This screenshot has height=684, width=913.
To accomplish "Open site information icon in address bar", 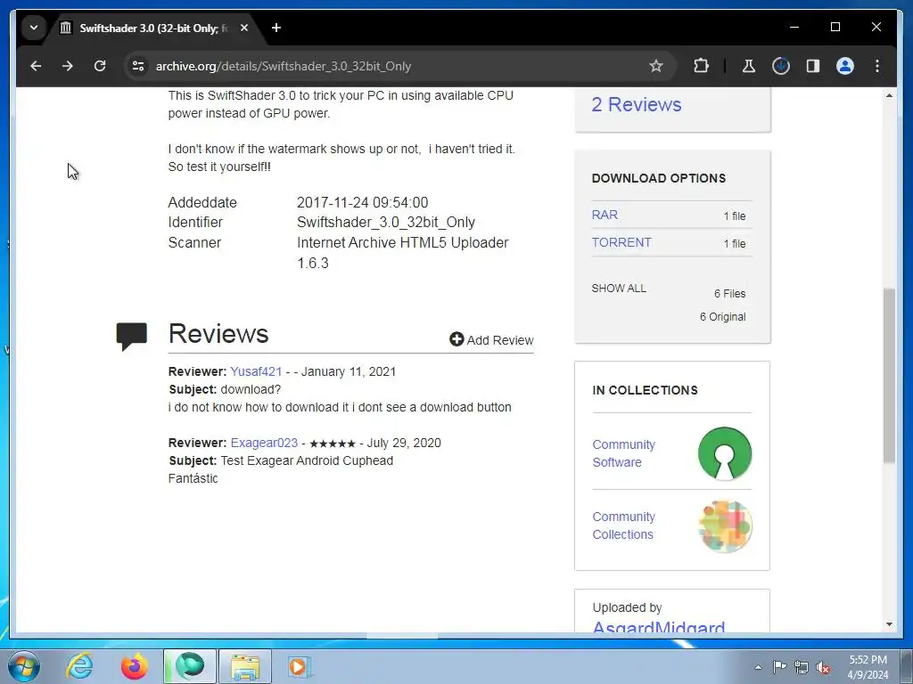I will tap(138, 66).
